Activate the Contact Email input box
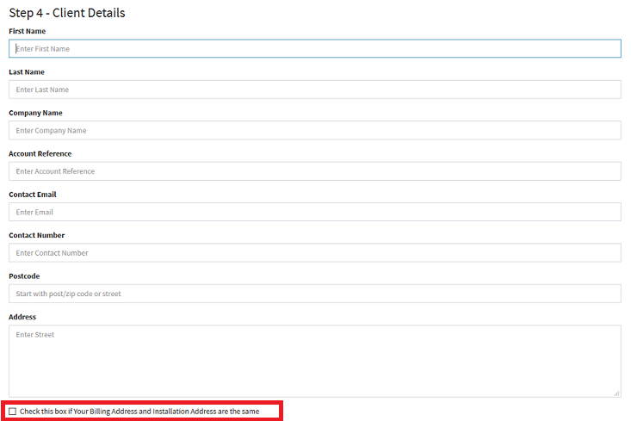The width and height of the screenshot is (631, 421). coord(315,212)
